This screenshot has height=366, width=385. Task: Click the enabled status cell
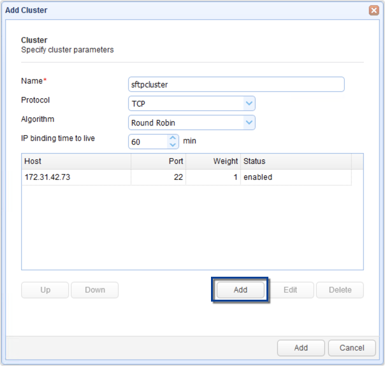296,177
